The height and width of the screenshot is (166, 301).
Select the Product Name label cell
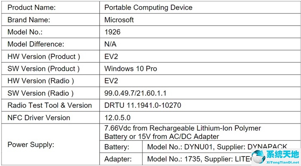tap(50, 7)
